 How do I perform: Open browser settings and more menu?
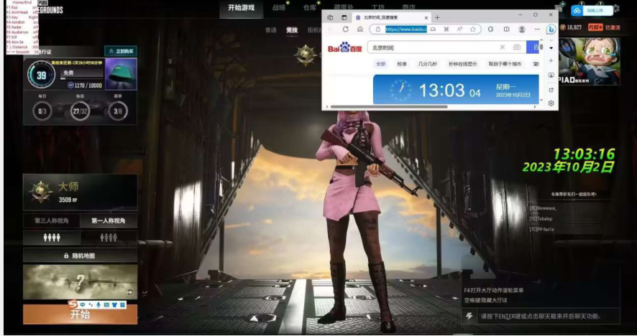537,29
